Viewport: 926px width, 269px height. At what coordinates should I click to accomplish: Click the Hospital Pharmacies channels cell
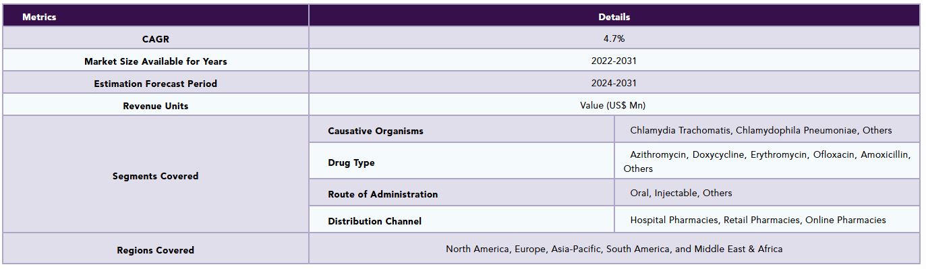(767, 220)
